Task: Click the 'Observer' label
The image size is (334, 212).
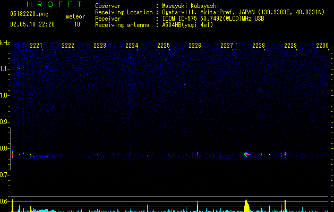Action: pyautogui.click(x=108, y=6)
